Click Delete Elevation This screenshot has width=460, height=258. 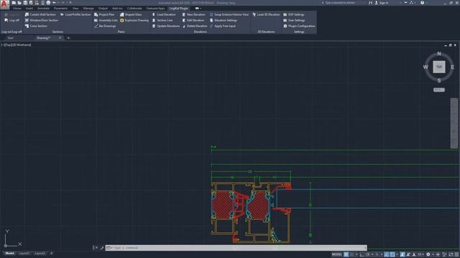click(195, 26)
